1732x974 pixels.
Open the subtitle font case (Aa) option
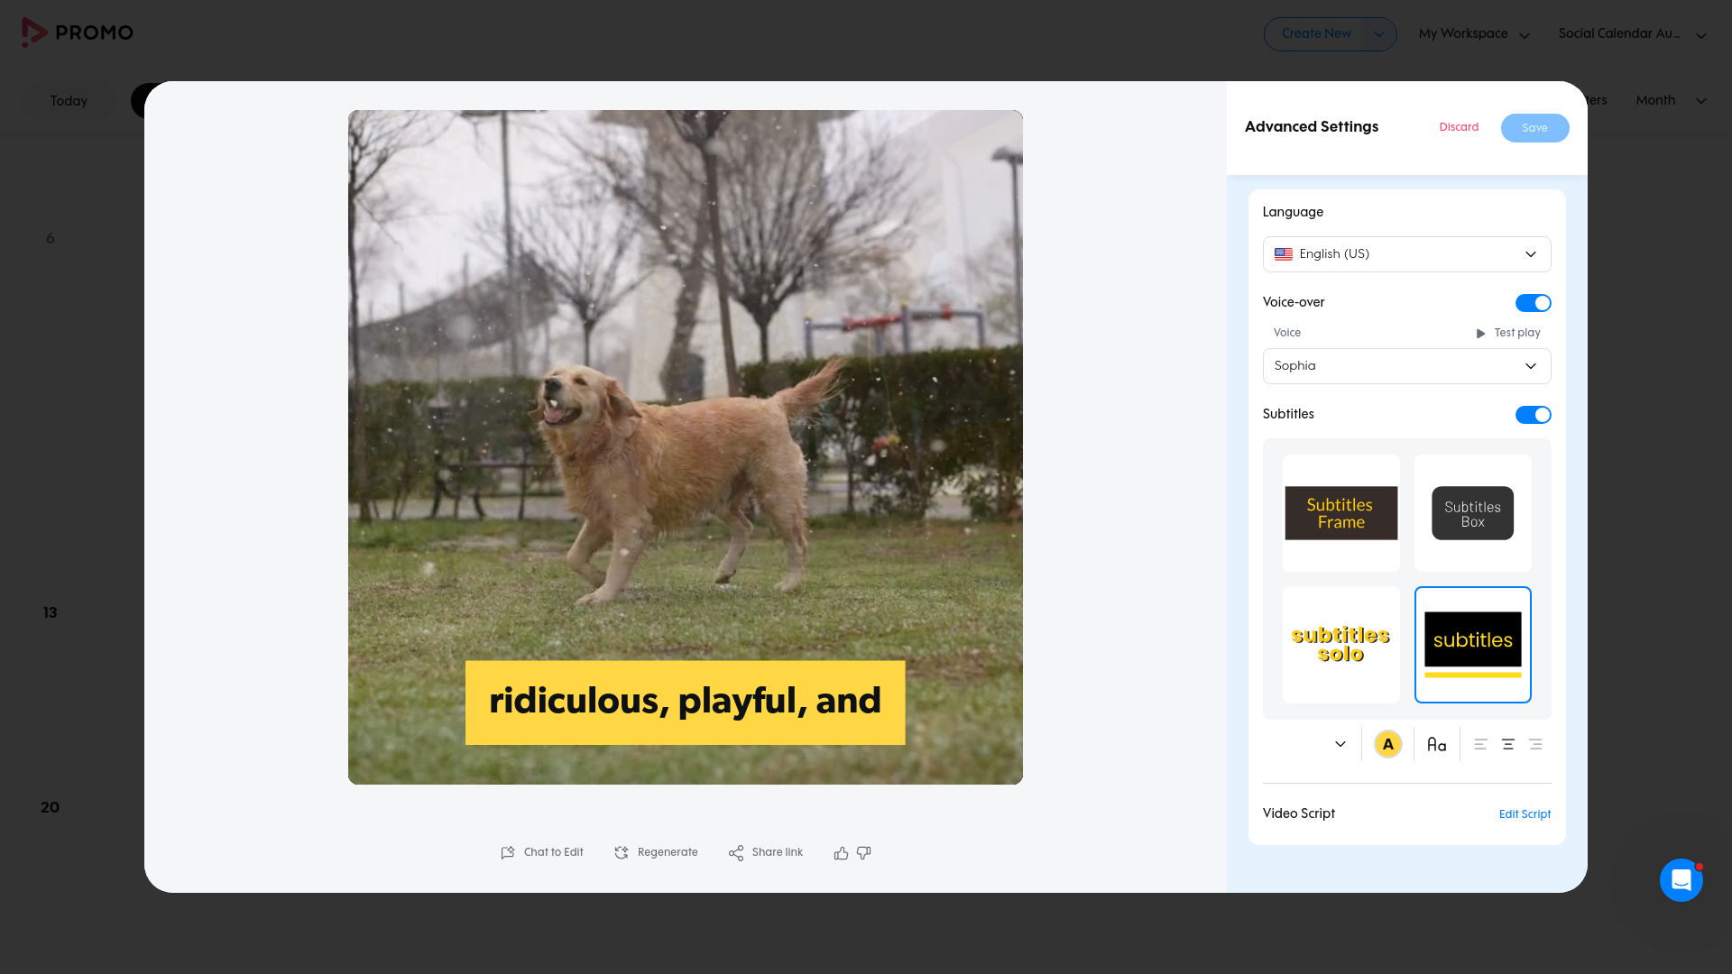pyautogui.click(x=1436, y=745)
